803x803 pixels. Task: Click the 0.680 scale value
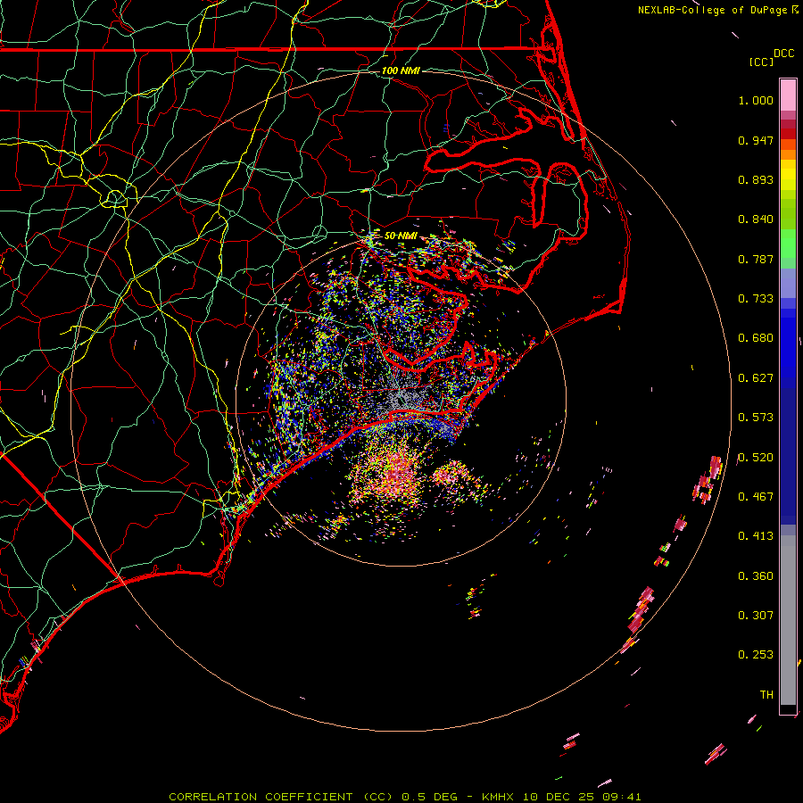point(756,338)
